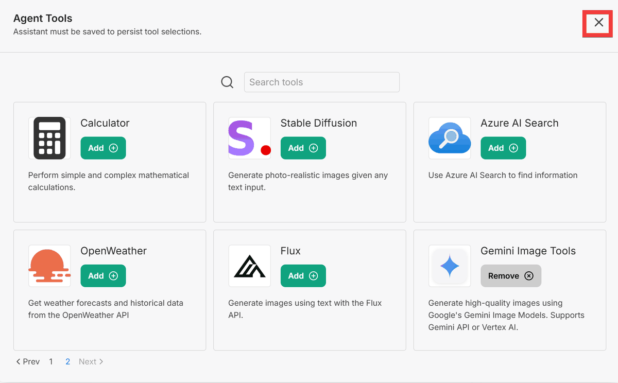This screenshot has width=618, height=383.
Task: Add the Flux image tool
Action: 303,276
